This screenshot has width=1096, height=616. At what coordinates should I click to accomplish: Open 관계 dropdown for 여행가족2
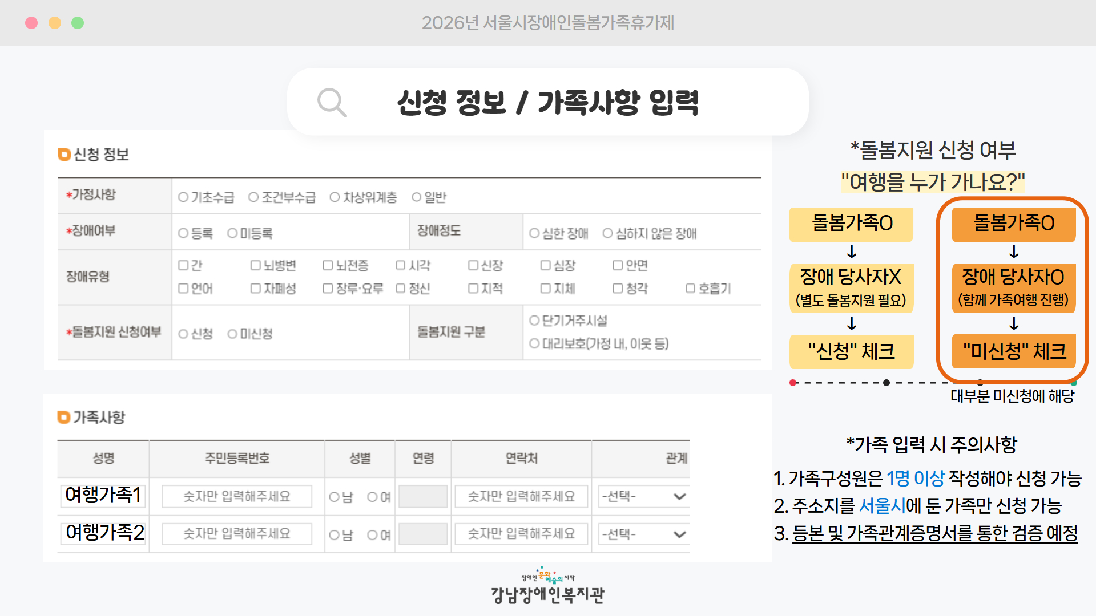(643, 534)
